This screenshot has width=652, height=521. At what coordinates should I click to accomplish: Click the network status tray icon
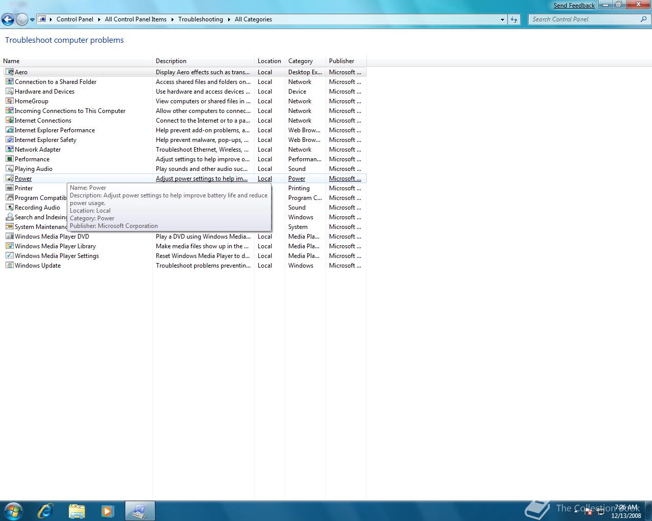point(601,512)
